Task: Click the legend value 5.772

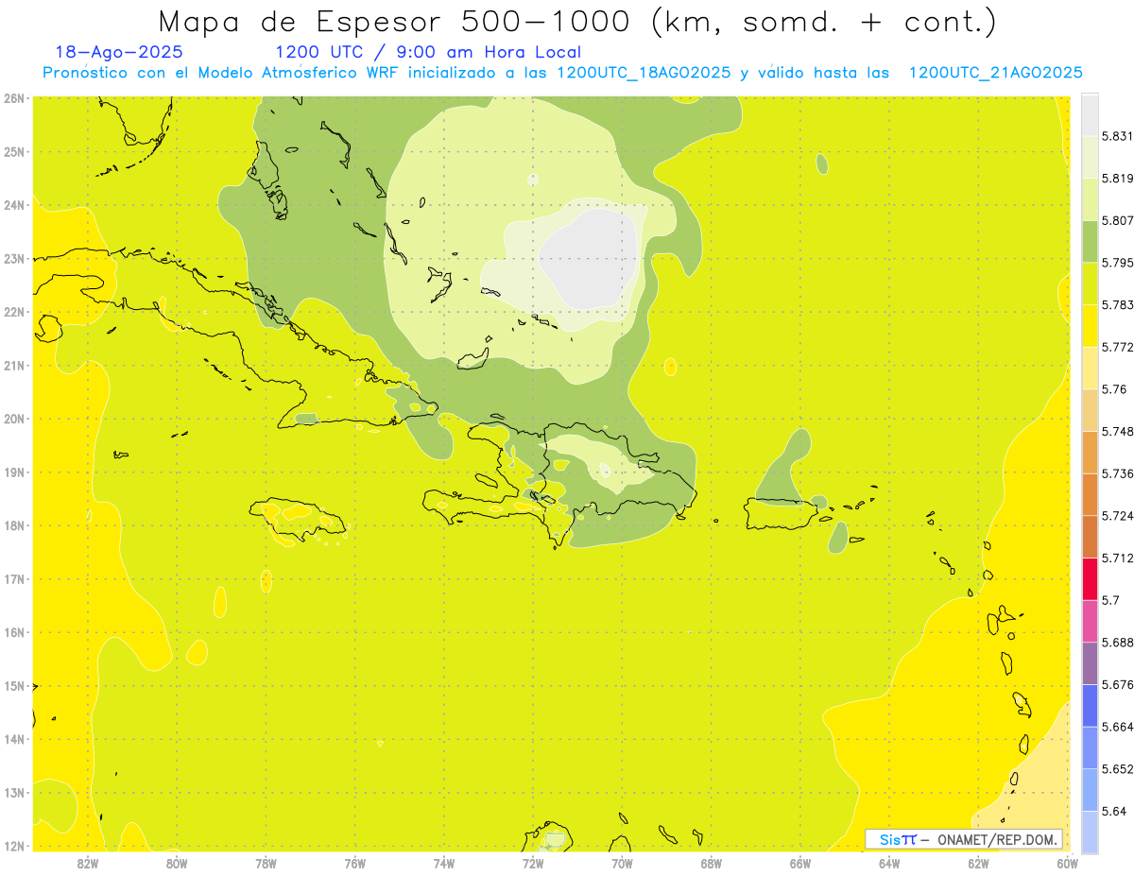Action: click(x=1117, y=348)
